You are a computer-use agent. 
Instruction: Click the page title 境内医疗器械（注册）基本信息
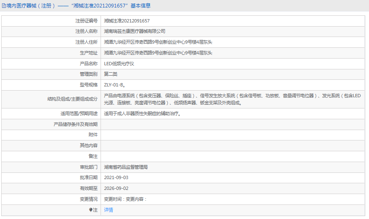pos(79,6)
